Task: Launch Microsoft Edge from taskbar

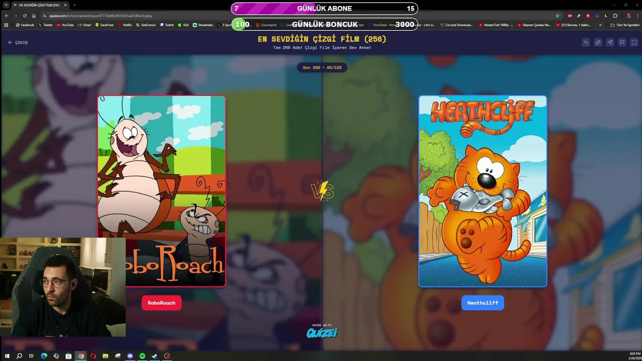Action: click(44, 356)
